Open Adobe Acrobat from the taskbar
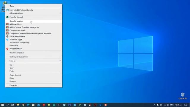Screen dimensions: 190x107 click(95, 105)
